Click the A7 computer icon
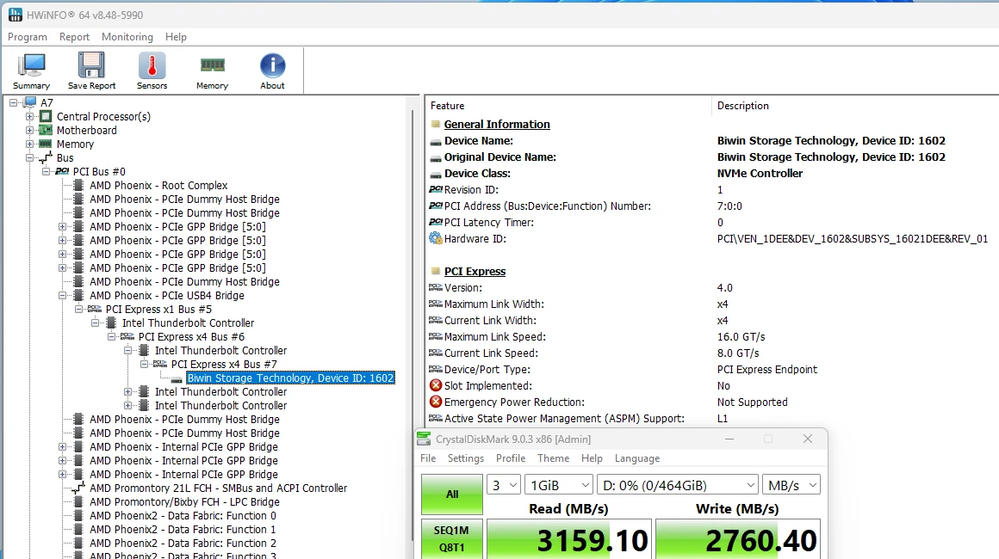Image resolution: width=999 pixels, height=559 pixels. [x=29, y=102]
